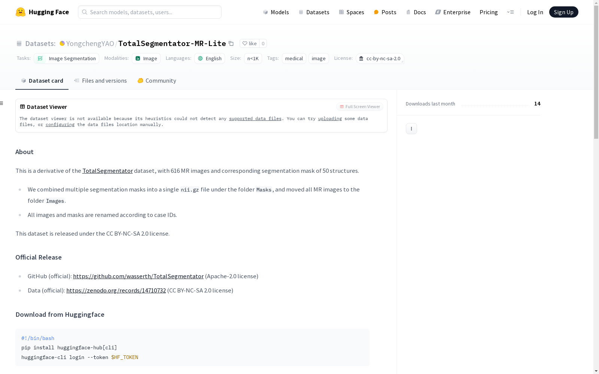Open the YongchengYAO profile link
This screenshot has height=374, width=599.
pyautogui.click(x=90, y=43)
